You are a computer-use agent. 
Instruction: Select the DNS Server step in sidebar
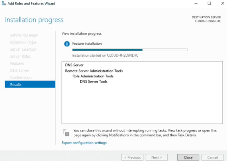(x=20, y=71)
